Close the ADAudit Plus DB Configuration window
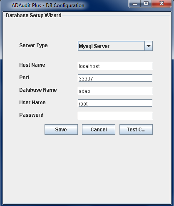The image size is (174, 206). 162,3
